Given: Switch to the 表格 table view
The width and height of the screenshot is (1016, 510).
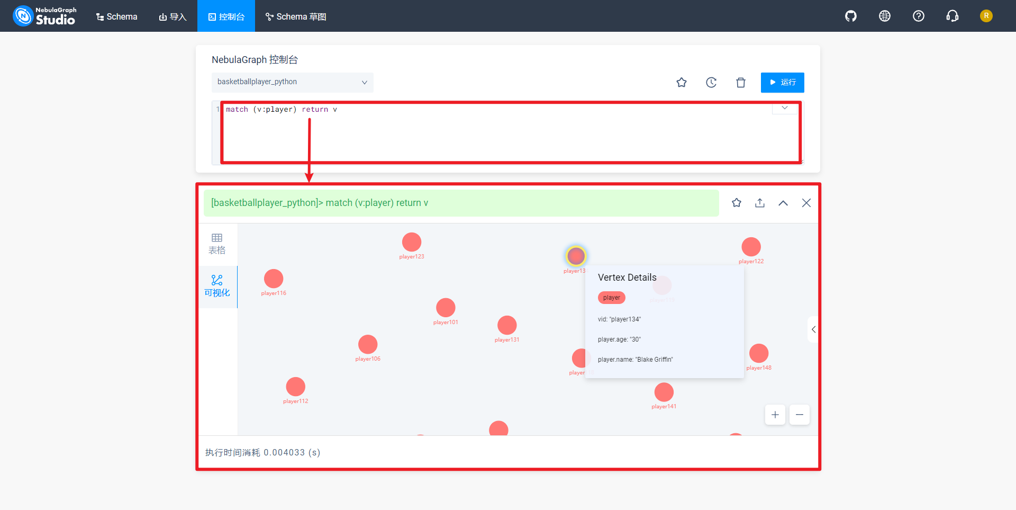Looking at the screenshot, I should click(x=217, y=244).
